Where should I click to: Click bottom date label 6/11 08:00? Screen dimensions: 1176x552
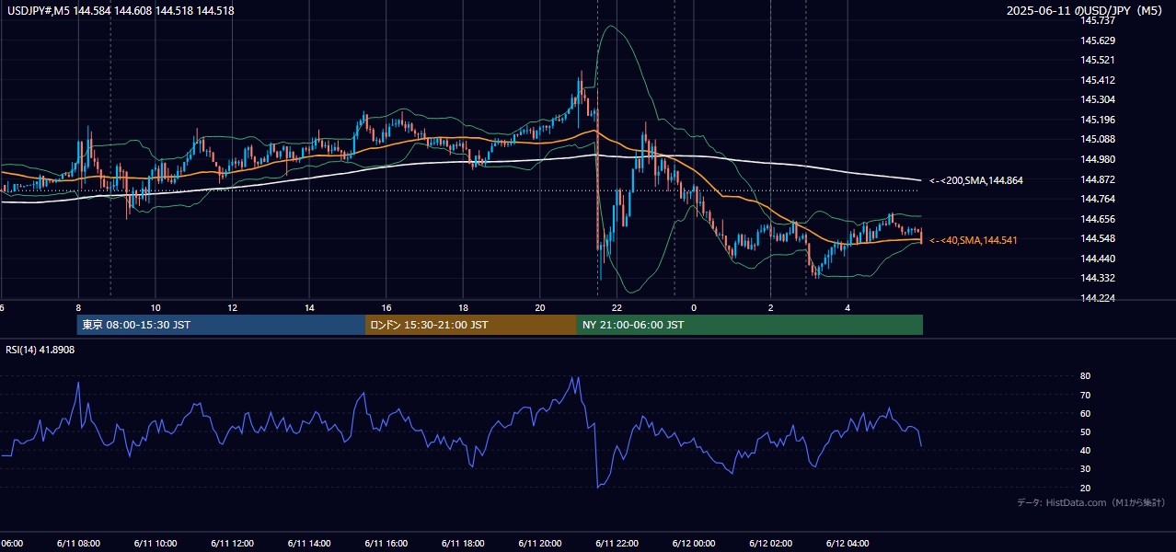[x=78, y=543]
